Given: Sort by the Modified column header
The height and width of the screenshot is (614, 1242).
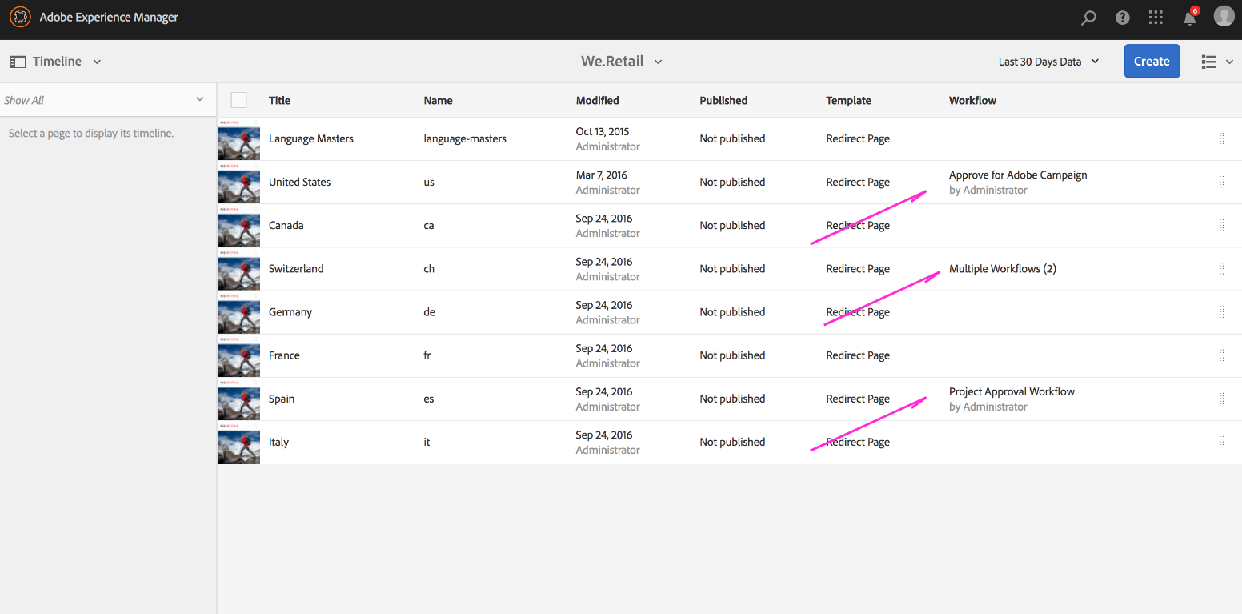Looking at the screenshot, I should pyautogui.click(x=597, y=100).
